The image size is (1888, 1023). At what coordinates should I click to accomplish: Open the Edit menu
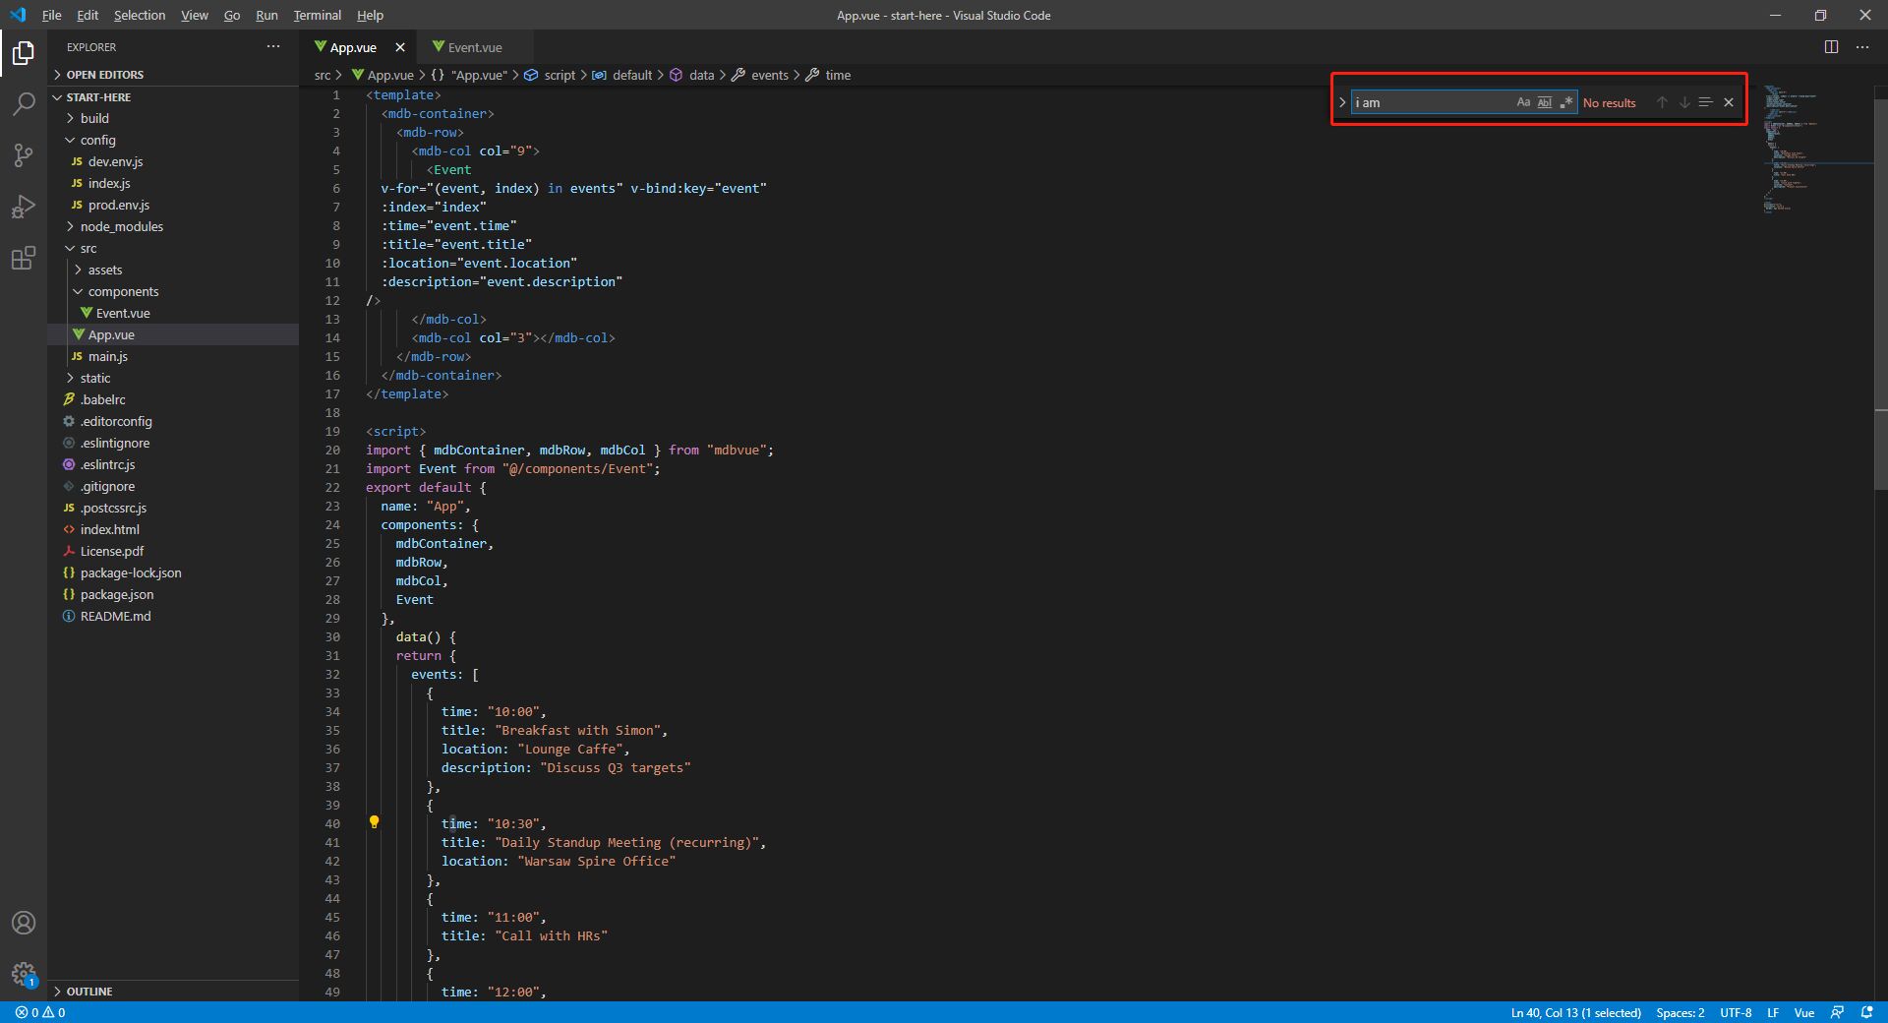(88, 15)
